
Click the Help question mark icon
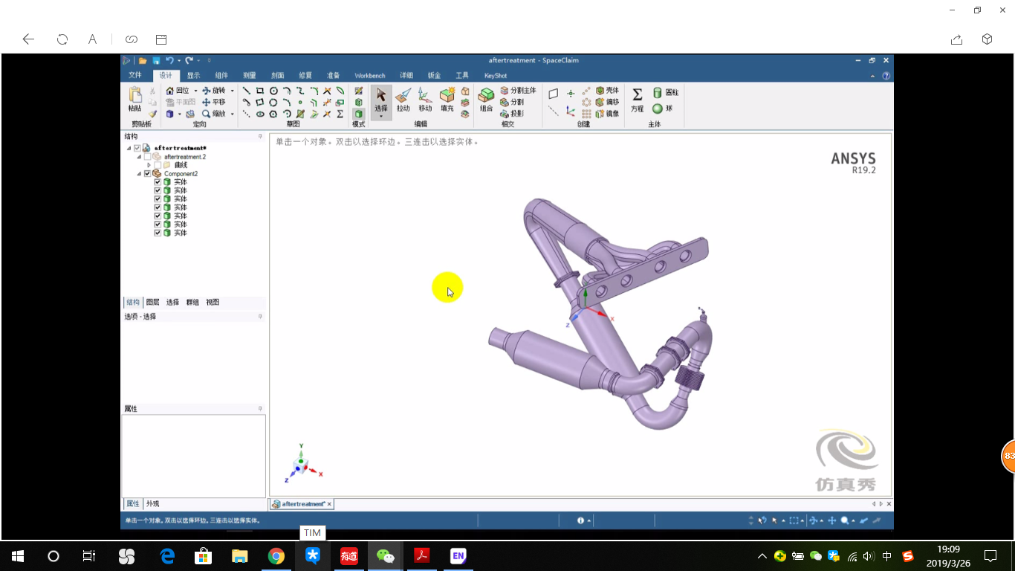click(886, 76)
